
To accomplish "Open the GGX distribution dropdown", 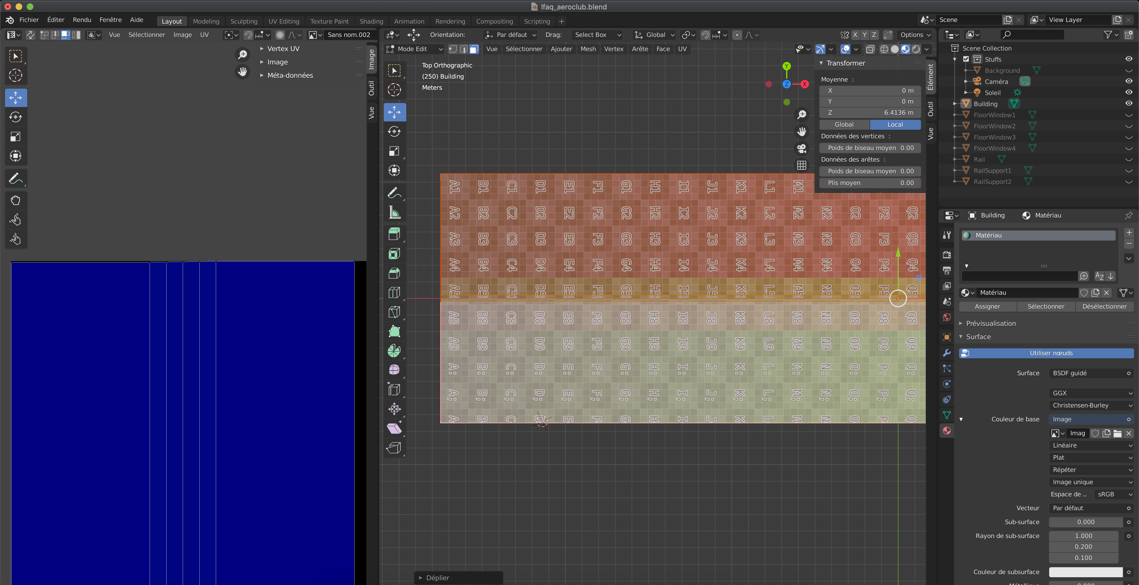I will click(1091, 393).
